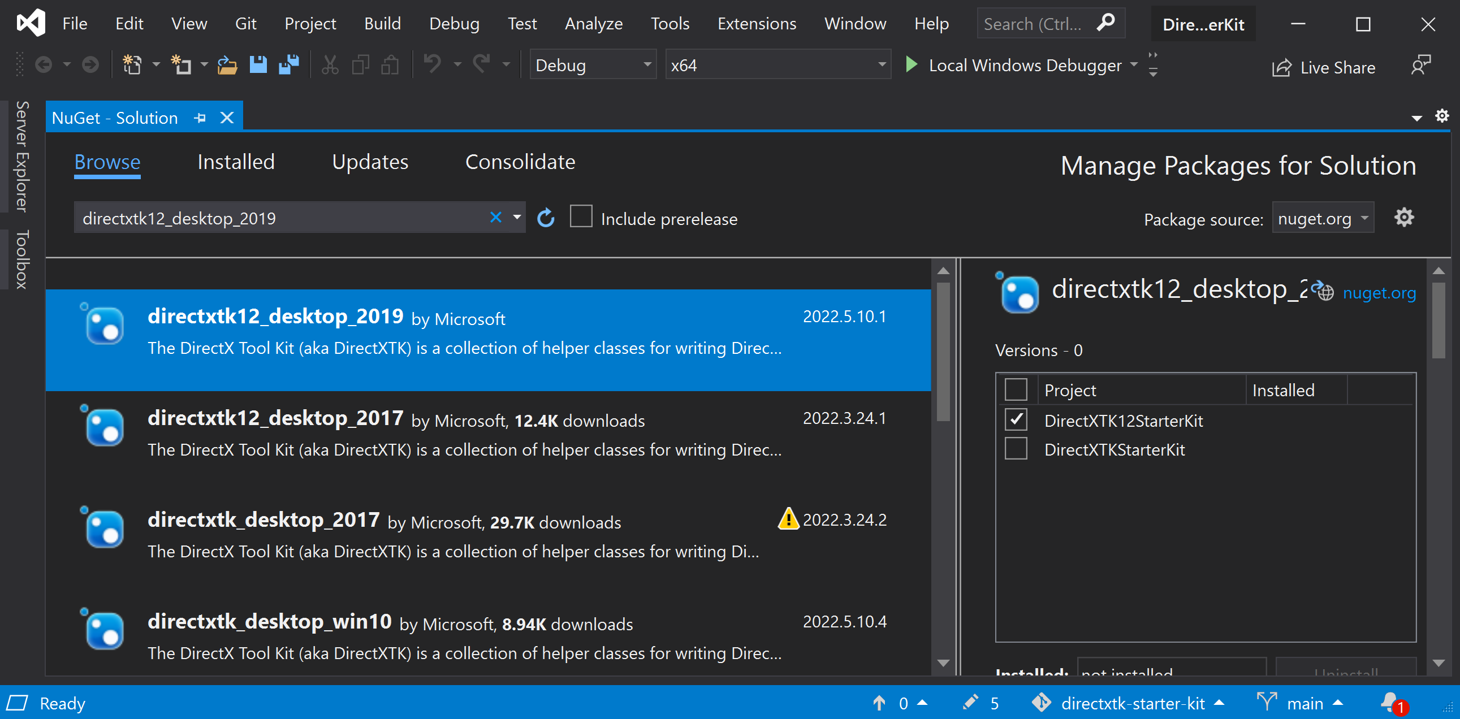Check the DirectXTKStarterKit project
Screen dimensions: 1460x719
tap(1016, 449)
